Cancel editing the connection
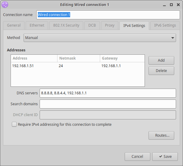 click(x=137, y=157)
